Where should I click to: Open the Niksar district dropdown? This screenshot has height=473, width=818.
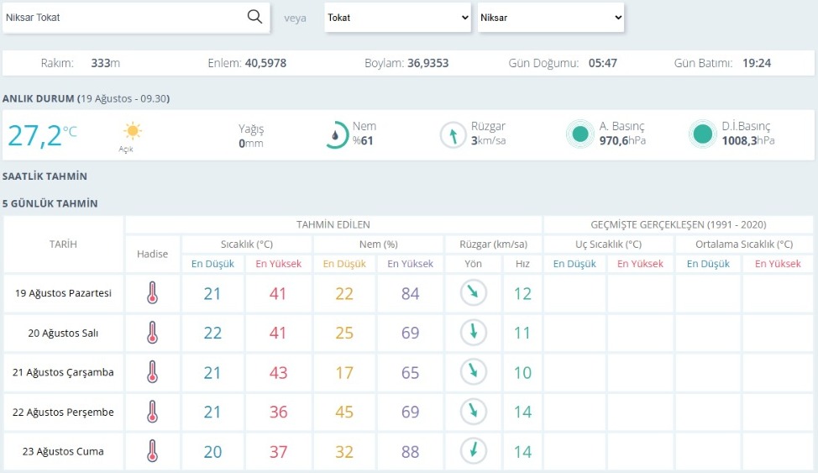[550, 18]
